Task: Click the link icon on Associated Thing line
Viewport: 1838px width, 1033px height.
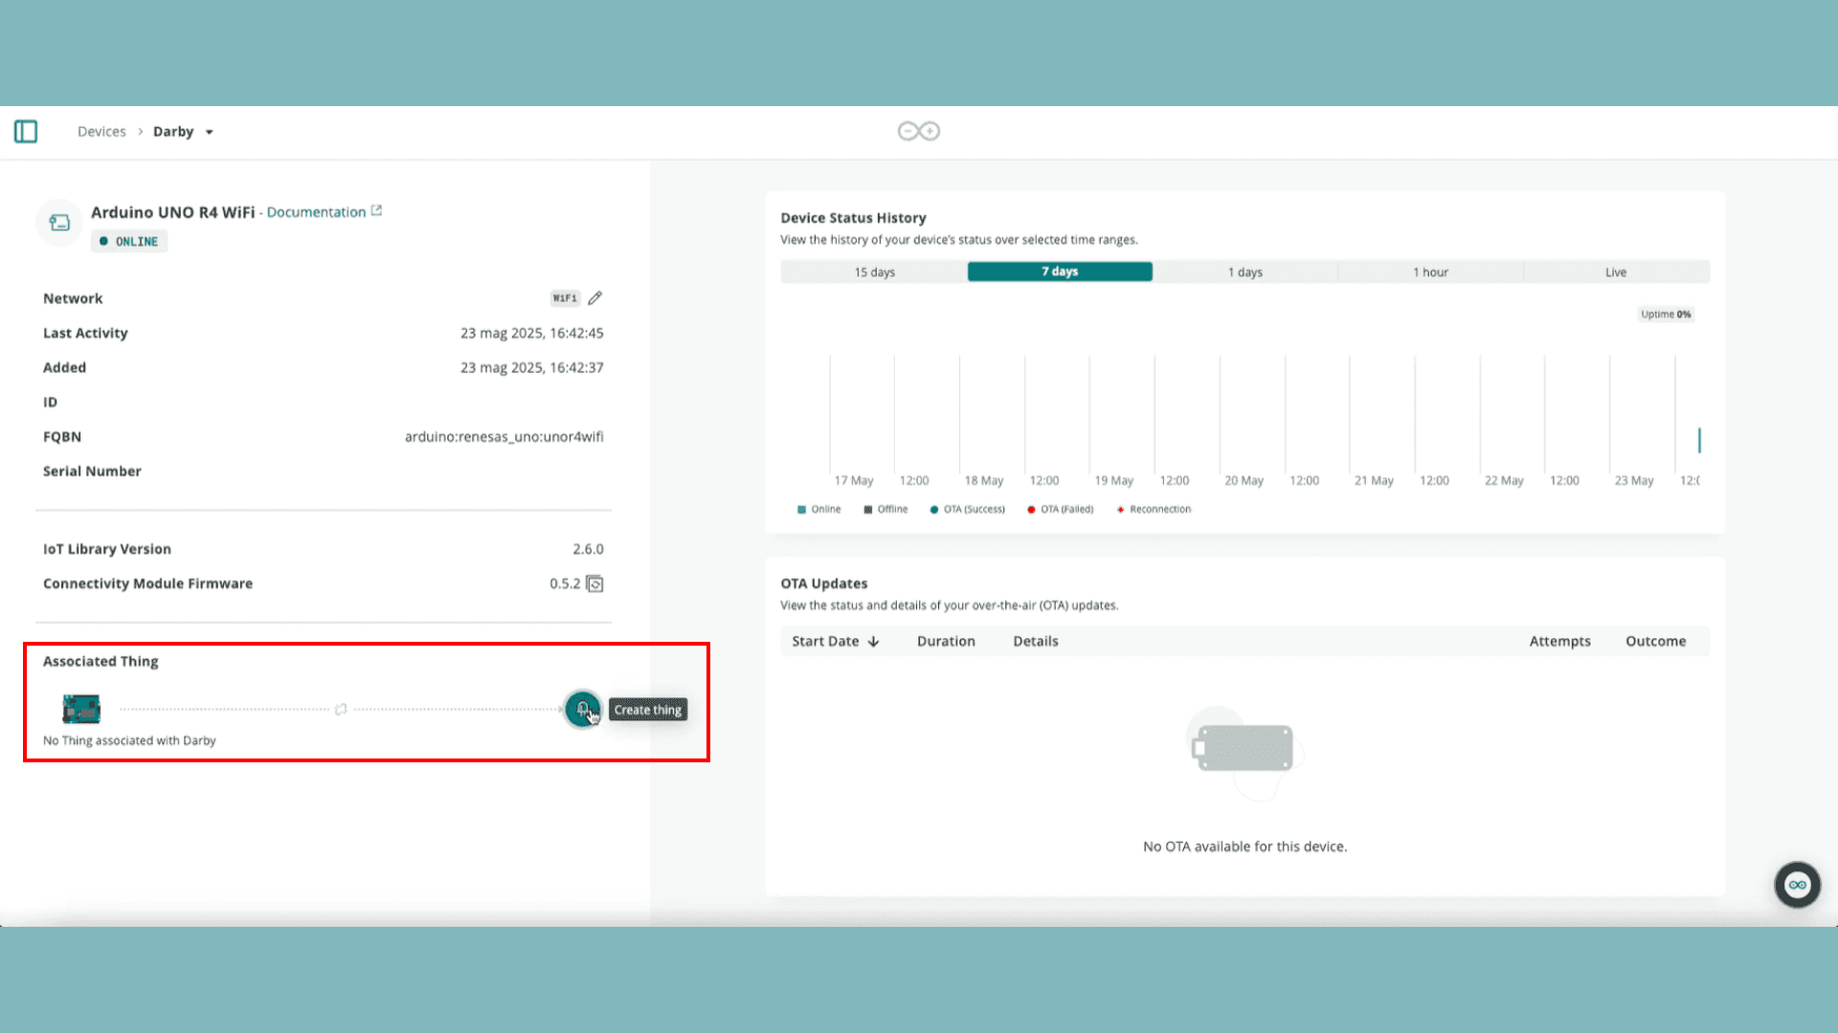Action: pyautogui.click(x=341, y=709)
